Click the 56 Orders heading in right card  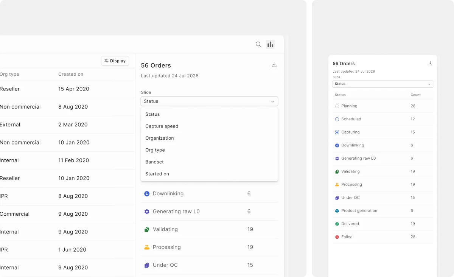coord(344,64)
